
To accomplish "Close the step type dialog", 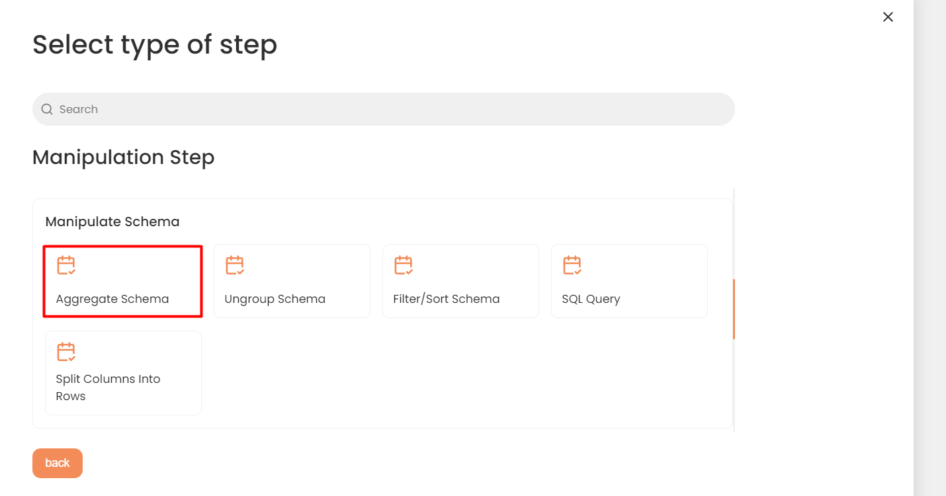I will coord(888,17).
